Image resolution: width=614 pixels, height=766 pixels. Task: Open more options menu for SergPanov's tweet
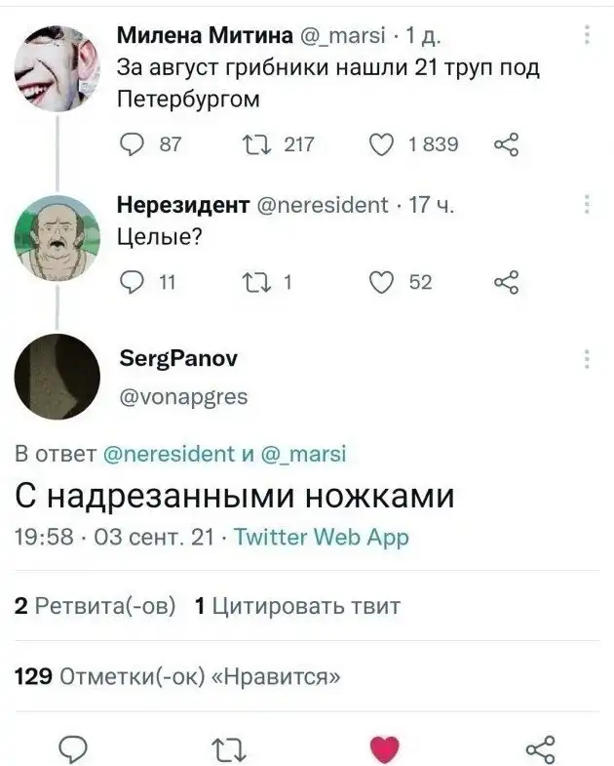[x=587, y=359]
